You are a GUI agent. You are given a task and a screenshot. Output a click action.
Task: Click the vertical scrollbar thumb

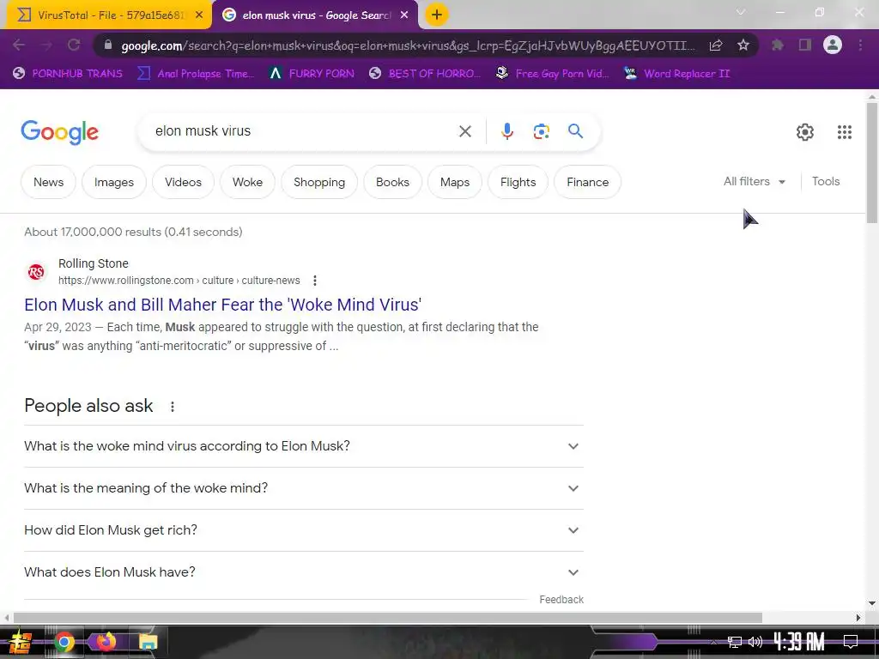point(872,162)
